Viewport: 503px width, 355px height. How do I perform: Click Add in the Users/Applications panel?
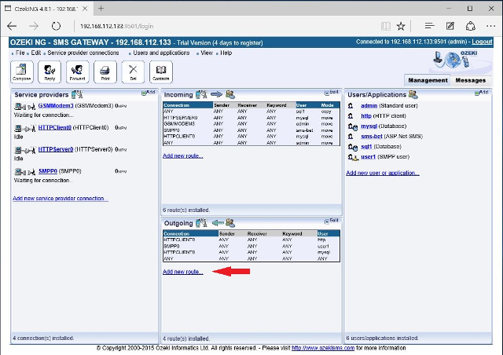tap(482, 93)
